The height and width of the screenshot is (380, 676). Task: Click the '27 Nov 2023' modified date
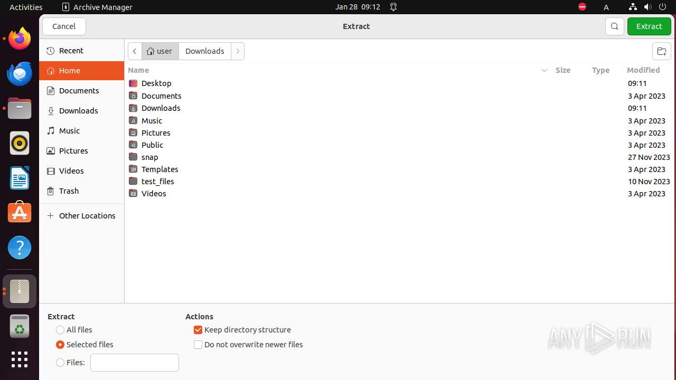(x=649, y=157)
